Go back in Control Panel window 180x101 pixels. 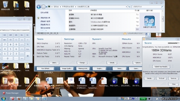39,7
